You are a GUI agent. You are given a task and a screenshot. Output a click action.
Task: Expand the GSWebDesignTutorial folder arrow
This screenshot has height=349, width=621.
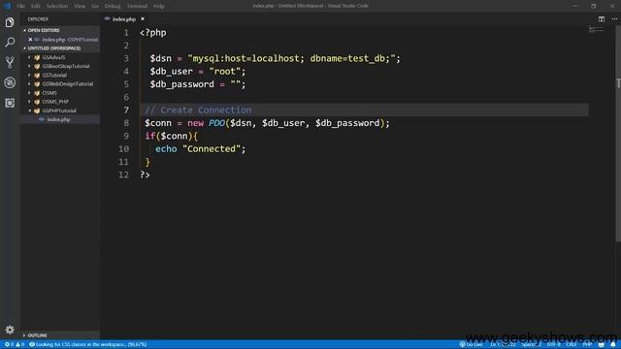point(29,84)
